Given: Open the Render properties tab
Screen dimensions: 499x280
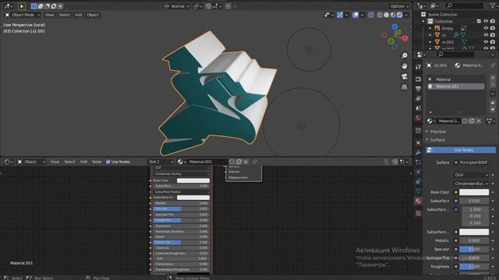Looking at the screenshot, I should (x=418, y=79).
